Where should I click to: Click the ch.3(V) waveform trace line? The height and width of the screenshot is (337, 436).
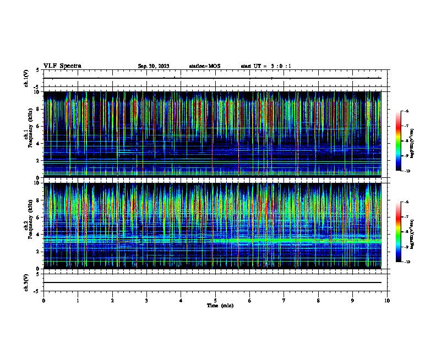(x=212, y=282)
